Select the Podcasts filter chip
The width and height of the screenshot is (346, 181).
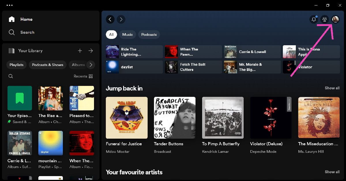coord(149,35)
